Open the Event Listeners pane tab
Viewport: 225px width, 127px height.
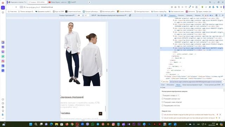(192, 85)
